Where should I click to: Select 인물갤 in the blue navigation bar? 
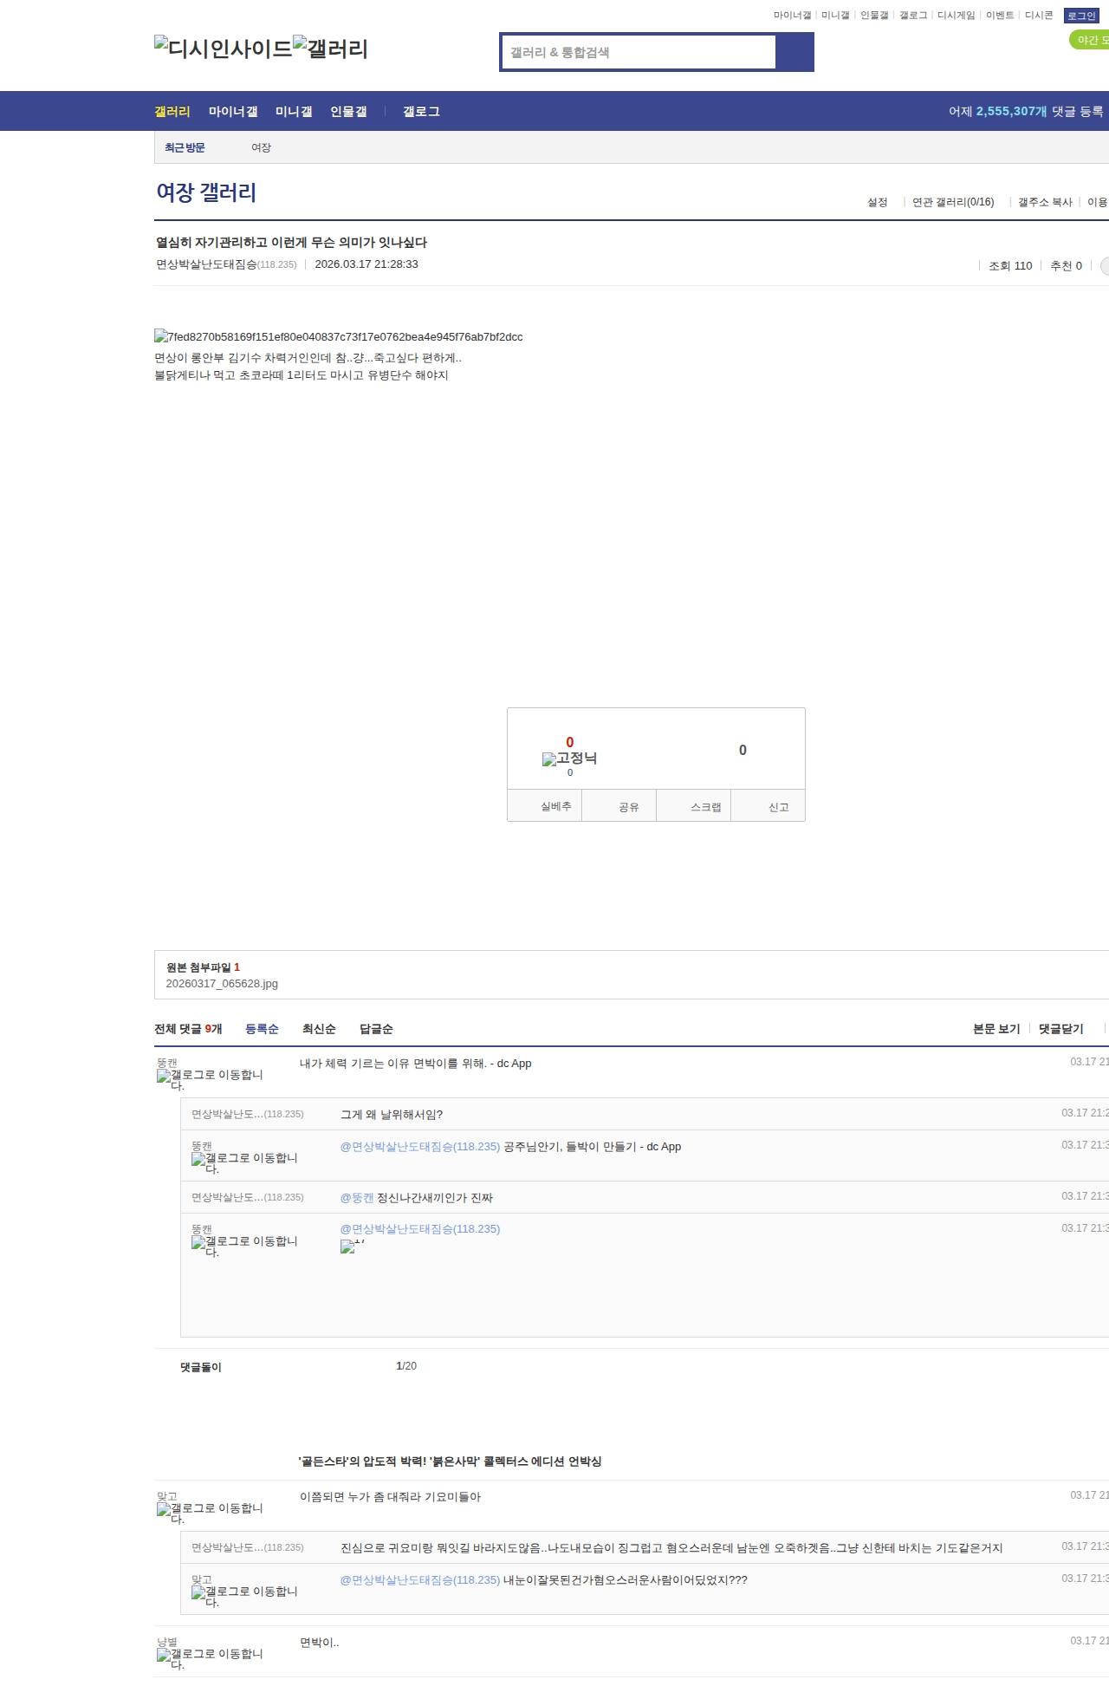click(x=348, y=112)
